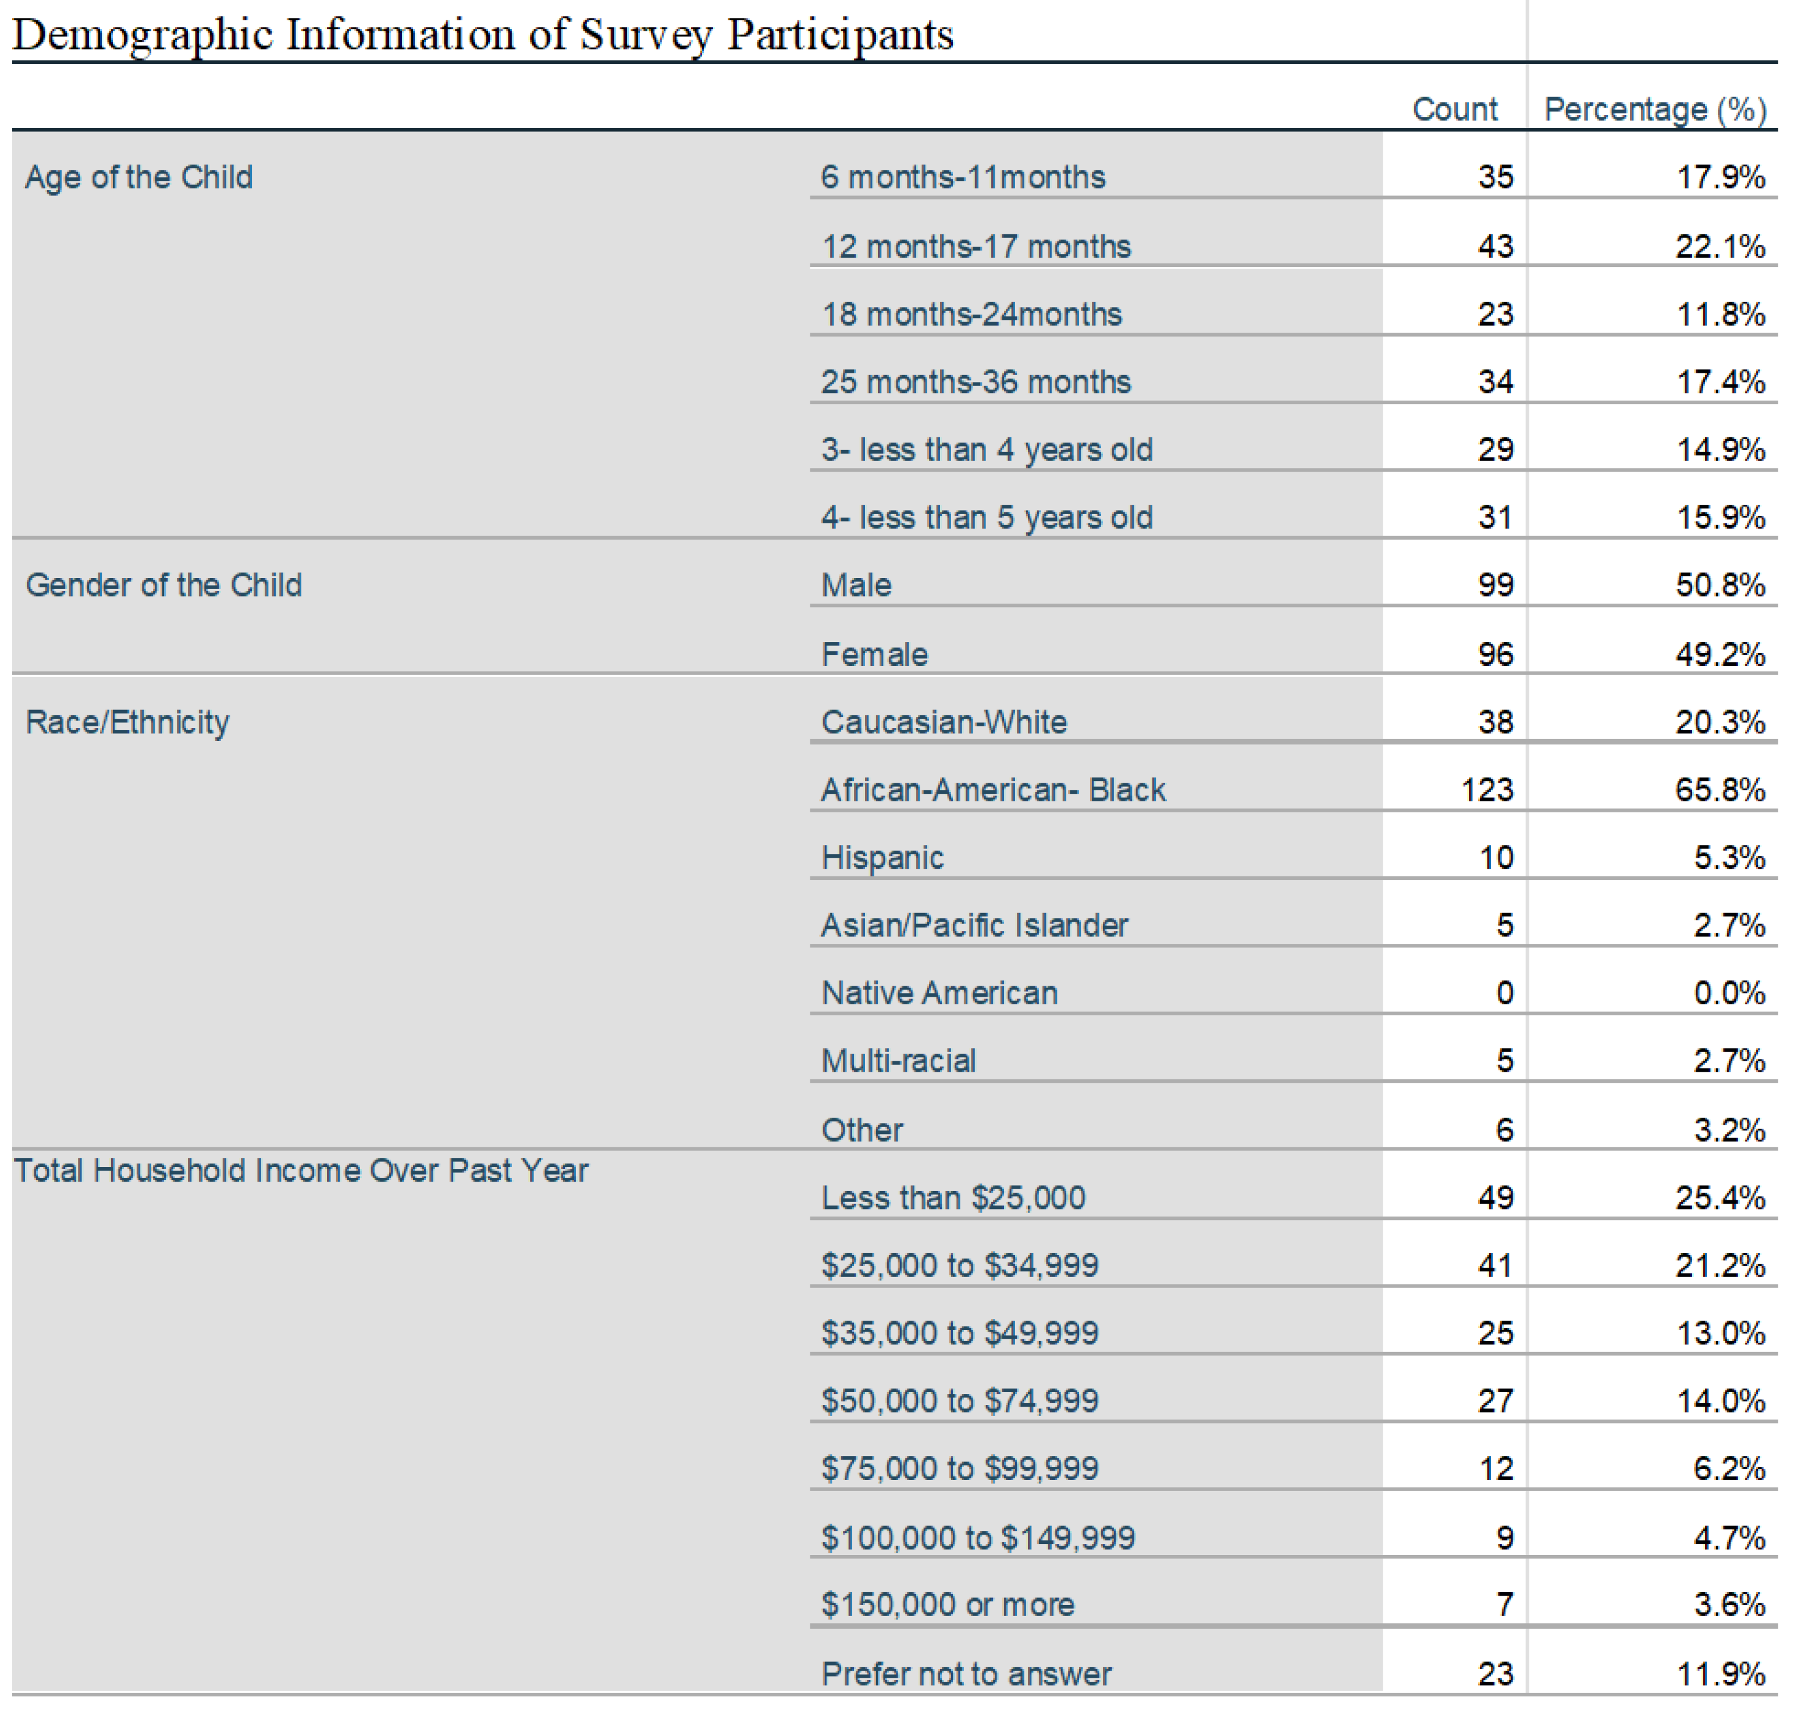The image size is (1794, 1712).
Task: Select the '12 months-17 months' row label
Action: 975,245
